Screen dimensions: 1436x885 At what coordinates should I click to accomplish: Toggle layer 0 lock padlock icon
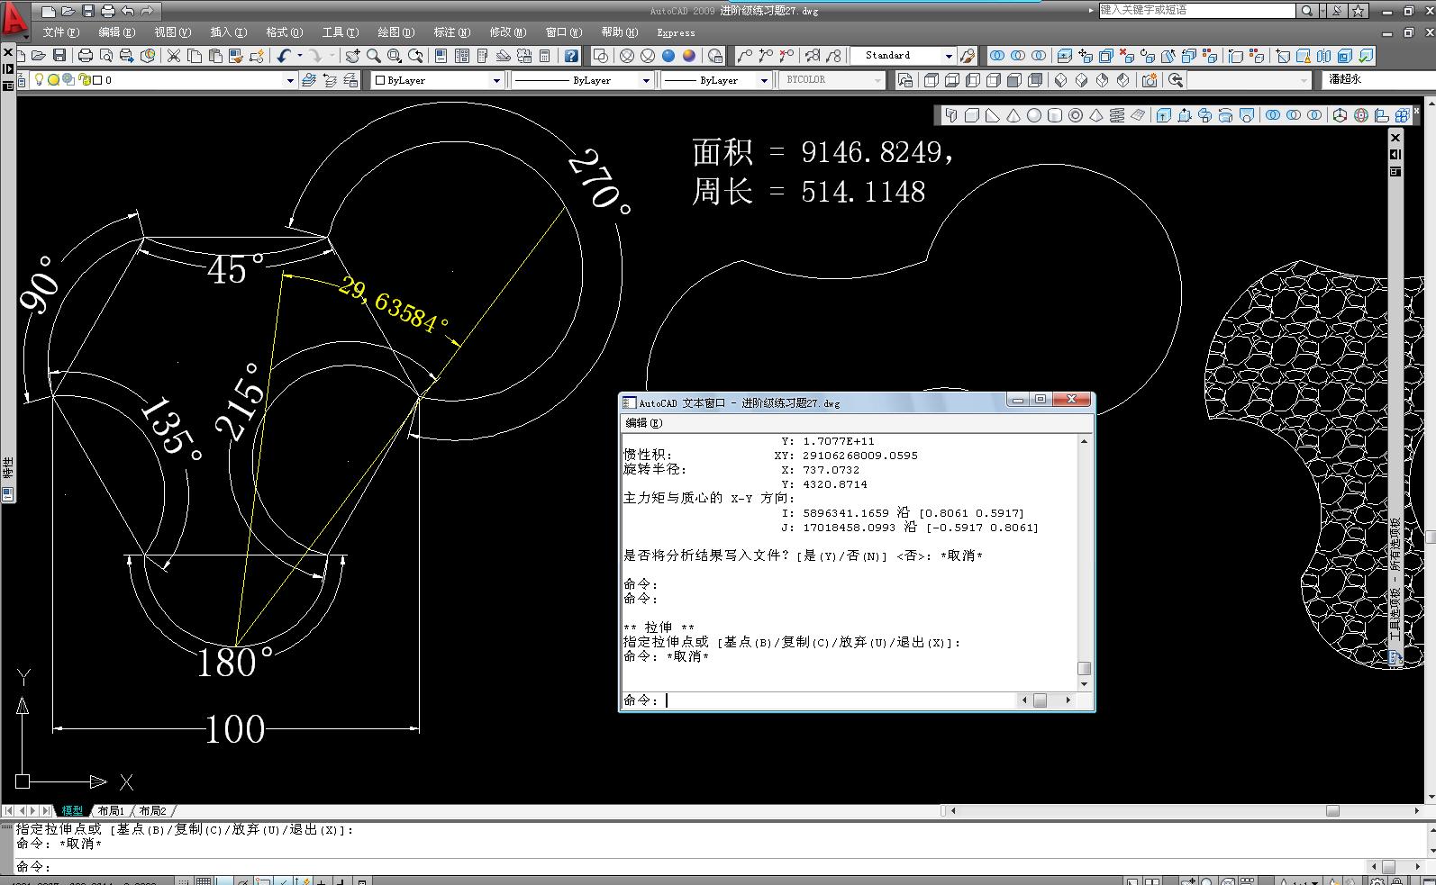(x=84, y=79)
